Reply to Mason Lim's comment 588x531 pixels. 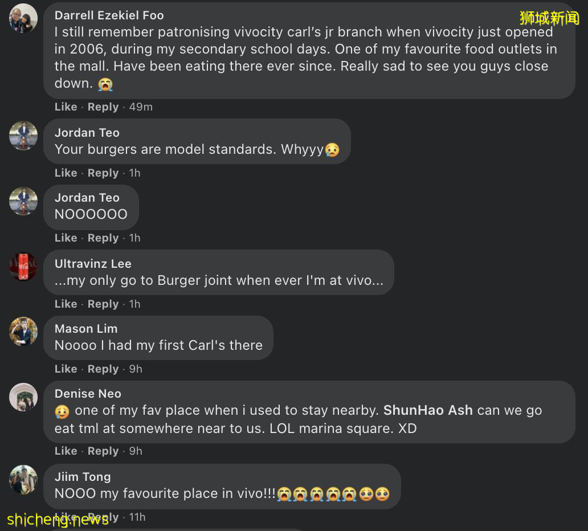(103, 369)
